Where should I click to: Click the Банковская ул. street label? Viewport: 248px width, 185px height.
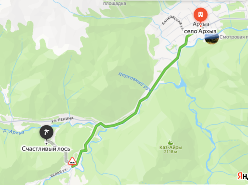point(173,23)
